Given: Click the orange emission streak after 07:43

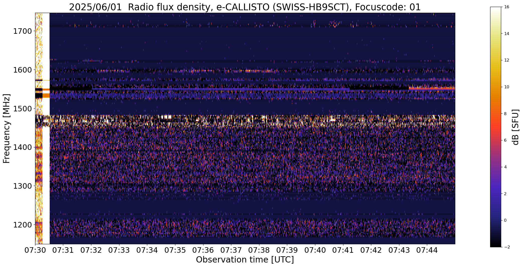Looking at the screenshot, I should tap(432, 88).
